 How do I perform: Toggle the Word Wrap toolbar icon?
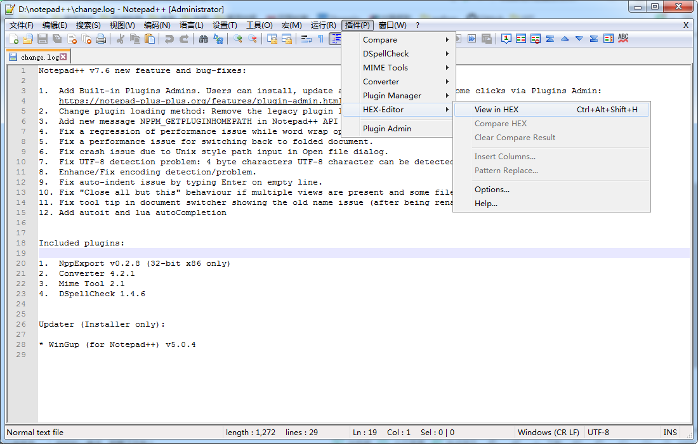[306, 39]
